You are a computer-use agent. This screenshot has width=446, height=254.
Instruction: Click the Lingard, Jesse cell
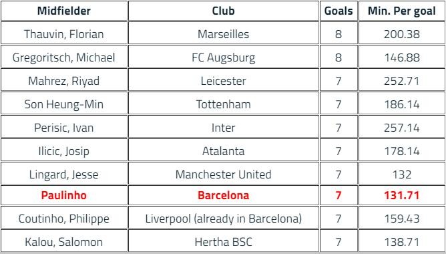pyautogui.click(x=64, y=174)
